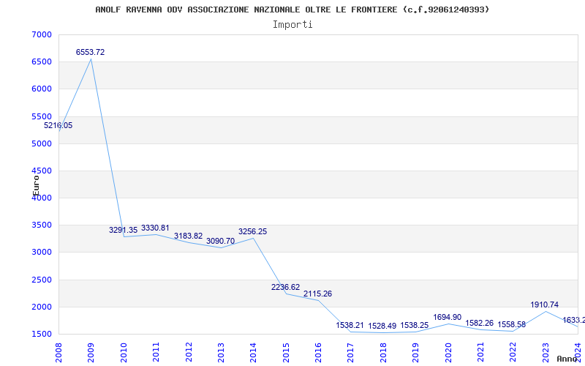
Task: Select the 3330.81 data label
Action: [155, 228]
